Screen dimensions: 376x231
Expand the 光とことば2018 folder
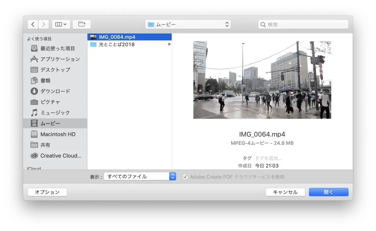click(170, 44)
